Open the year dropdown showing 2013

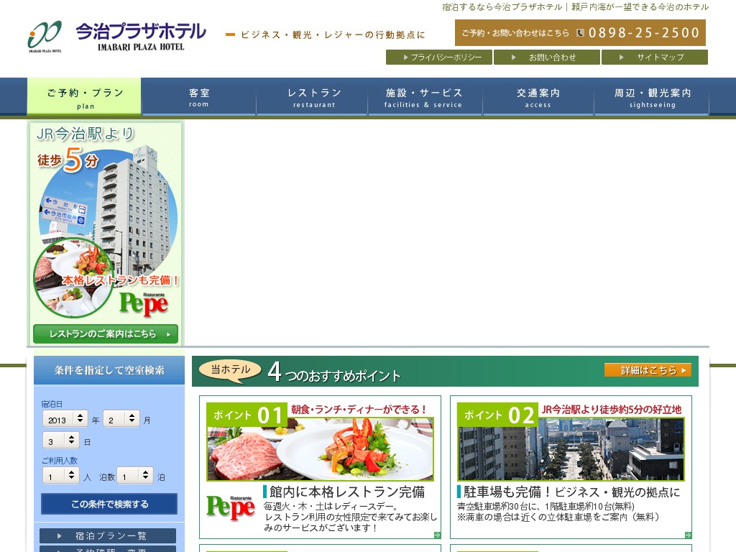65,419
